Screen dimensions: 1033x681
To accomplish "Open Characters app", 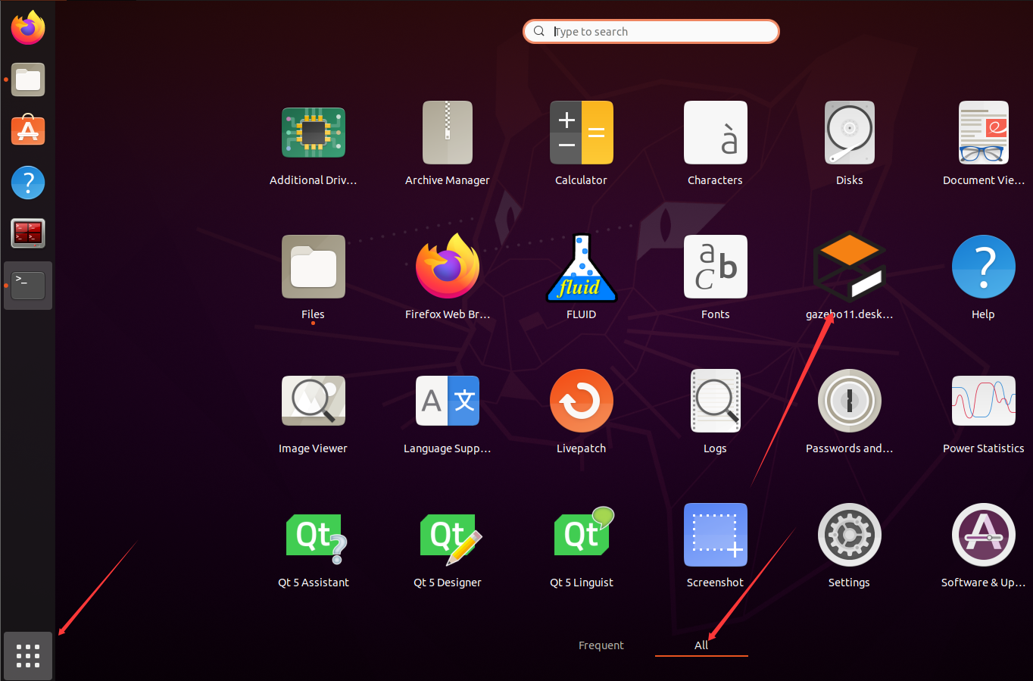I will pos(716,133).
